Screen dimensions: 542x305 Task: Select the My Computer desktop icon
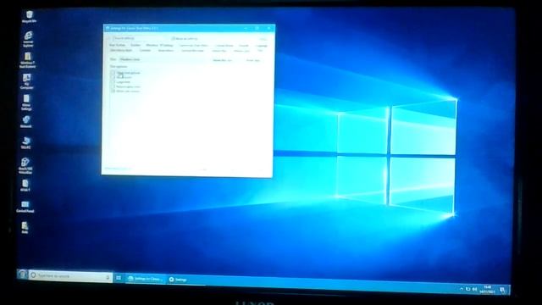(x=27, y=81)
